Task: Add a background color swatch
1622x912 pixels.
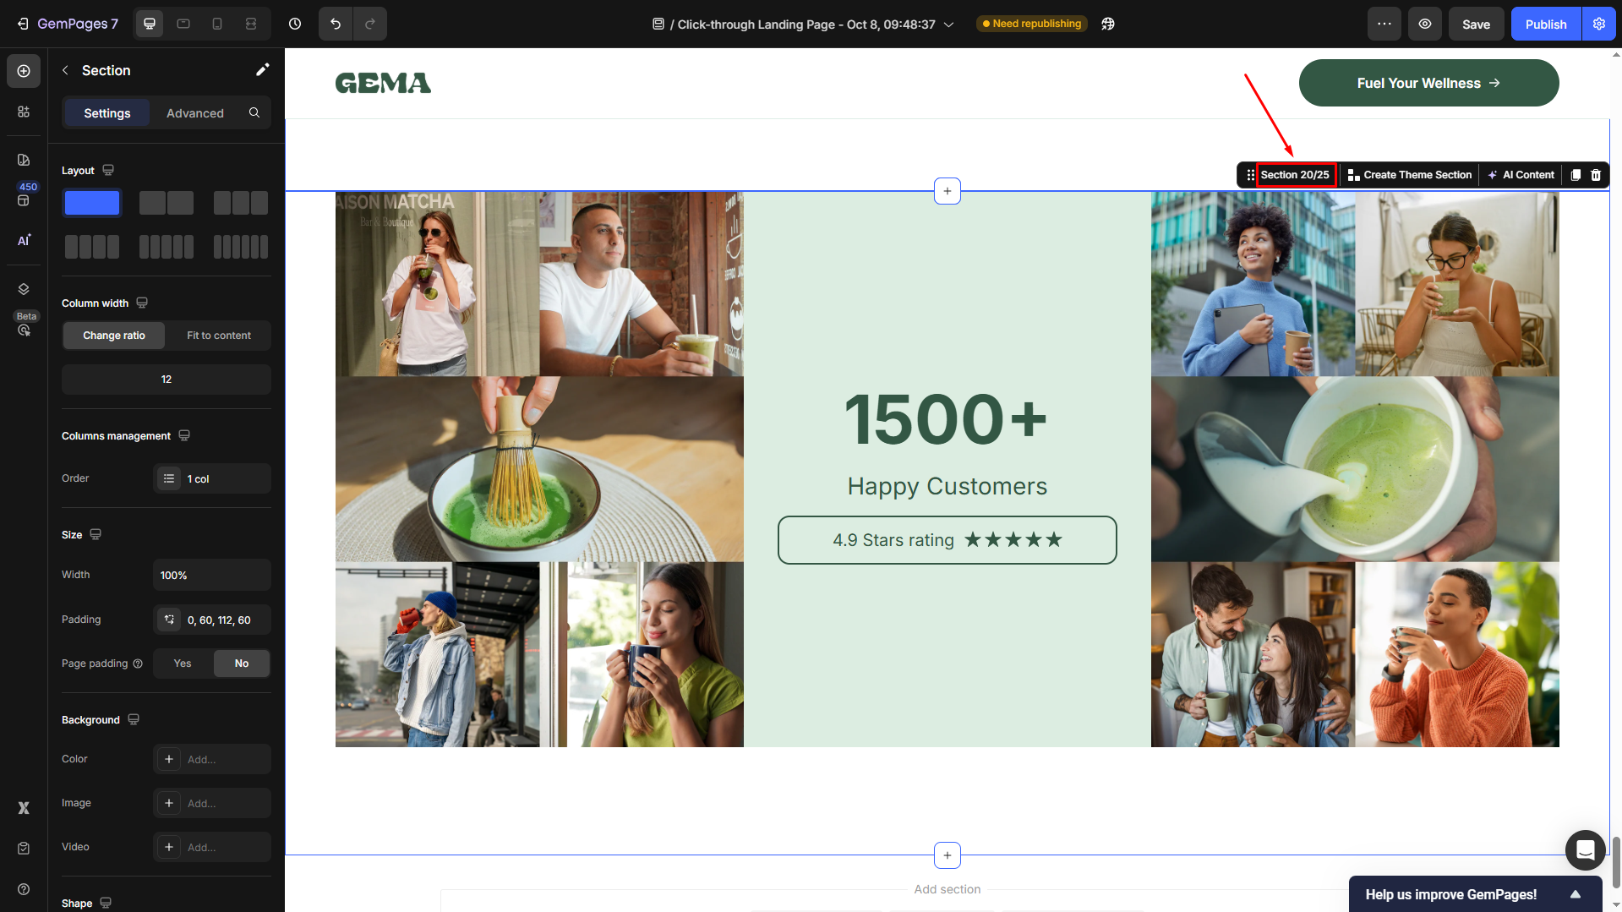Action: 169,759
